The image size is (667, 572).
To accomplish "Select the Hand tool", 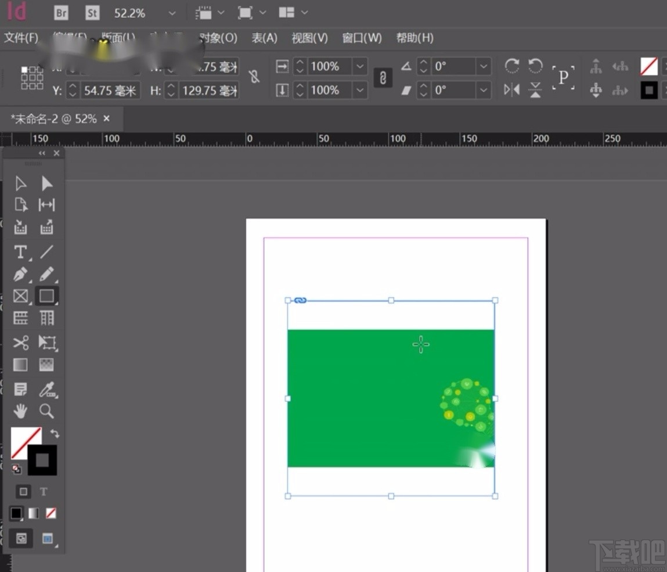I will tap(20, 412).
